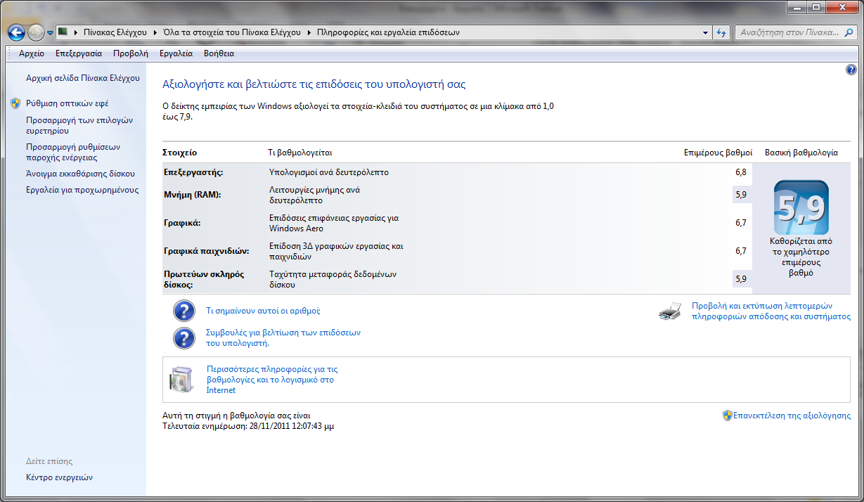This screenshot has width=864, height=502.
Task: Click the 5,9 base score badge
Action: 801,207
